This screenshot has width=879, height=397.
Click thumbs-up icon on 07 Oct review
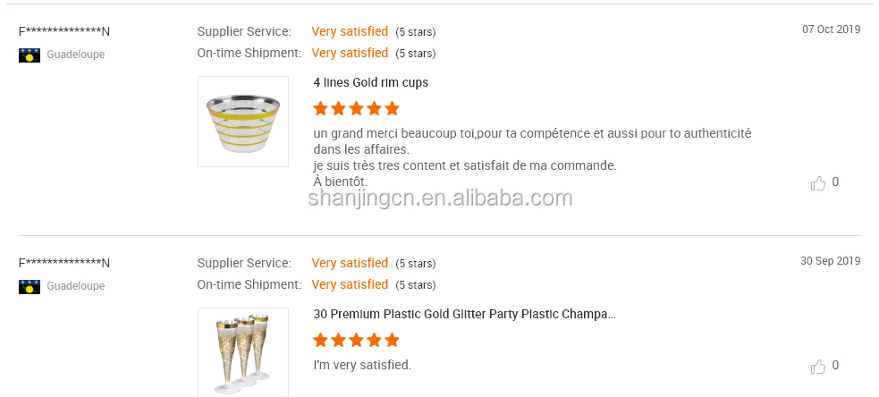coord(817,183)
